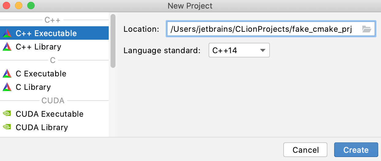This screenshot has width=381, height=161.
Task: Choose the C Library project type
Action: click(54, 87)
